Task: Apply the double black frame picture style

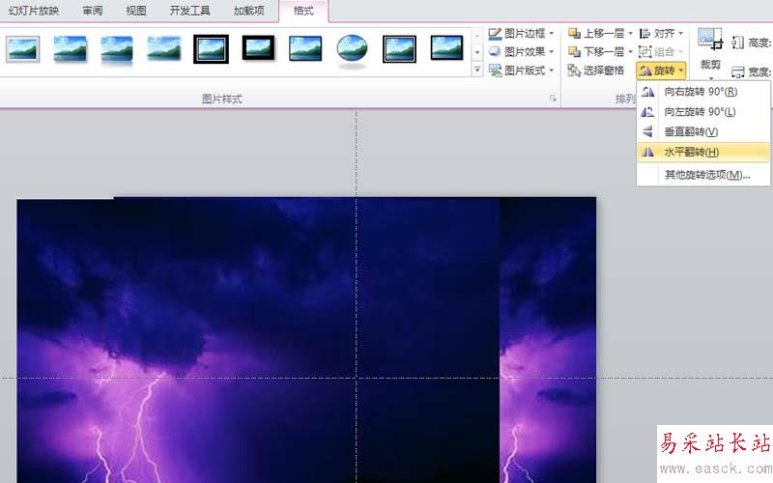Action: pos(211,49)
